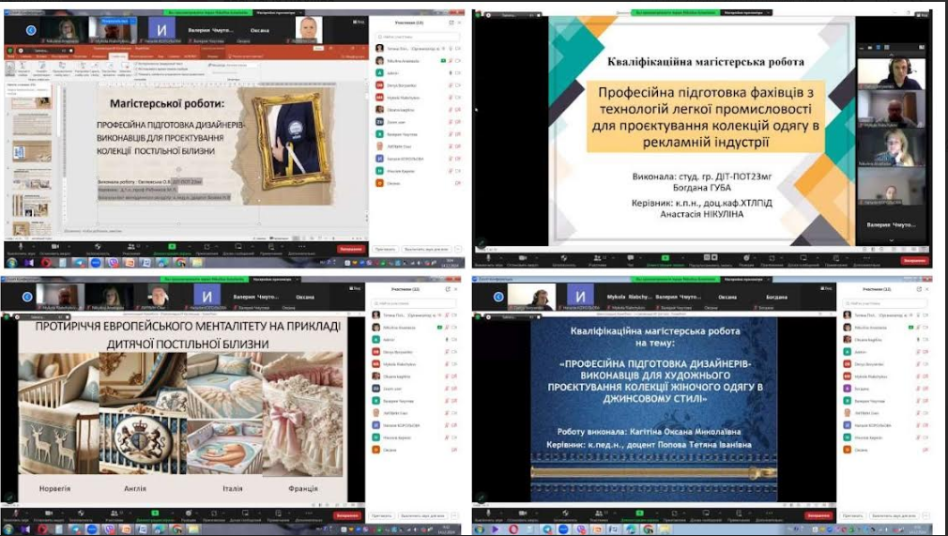Select Богдана row in denim style window participants list

886,389
